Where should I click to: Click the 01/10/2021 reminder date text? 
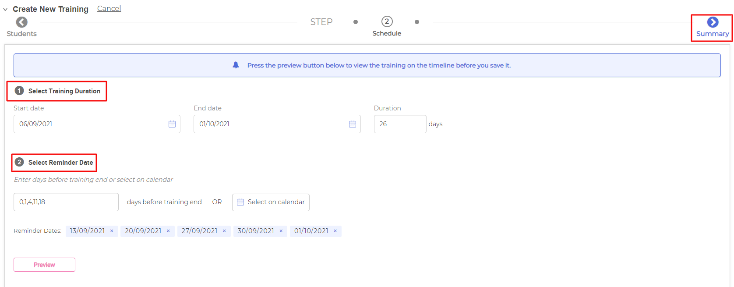[x=311, y=231]
